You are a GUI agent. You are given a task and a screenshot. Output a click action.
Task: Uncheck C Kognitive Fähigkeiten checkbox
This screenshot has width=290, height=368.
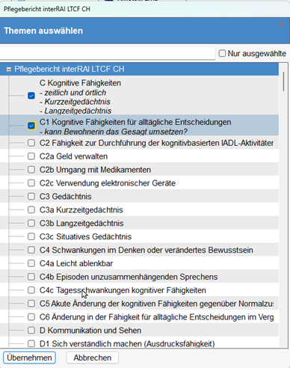click(x=31, y=96)
